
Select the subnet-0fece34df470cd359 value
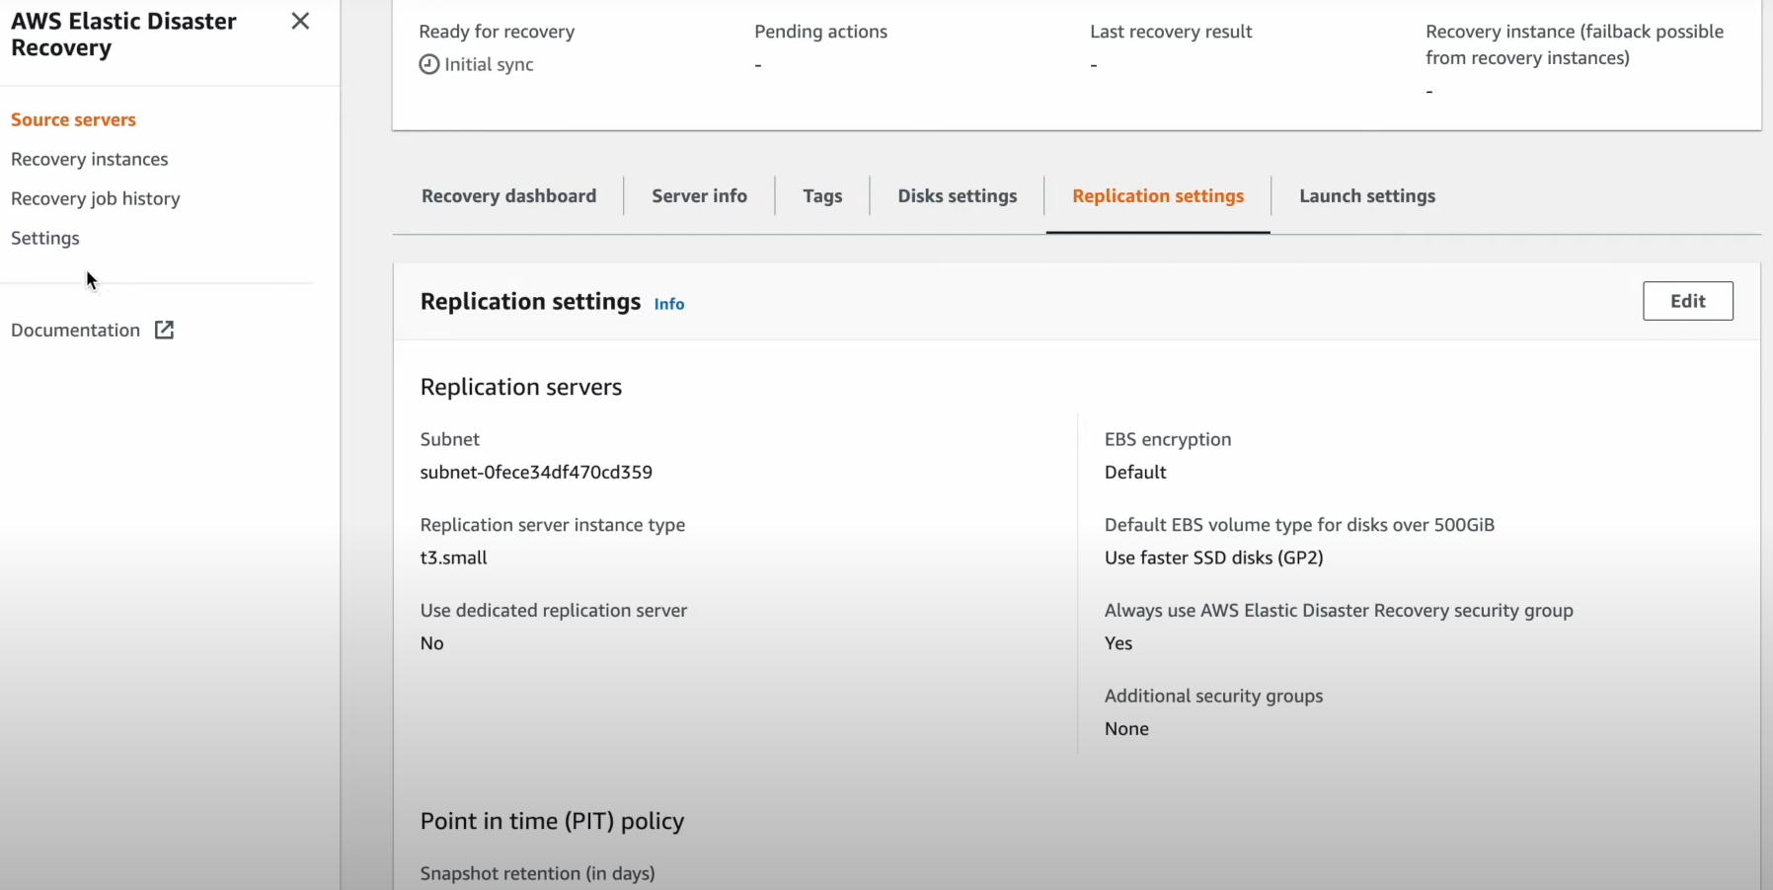tap(536, 472)
